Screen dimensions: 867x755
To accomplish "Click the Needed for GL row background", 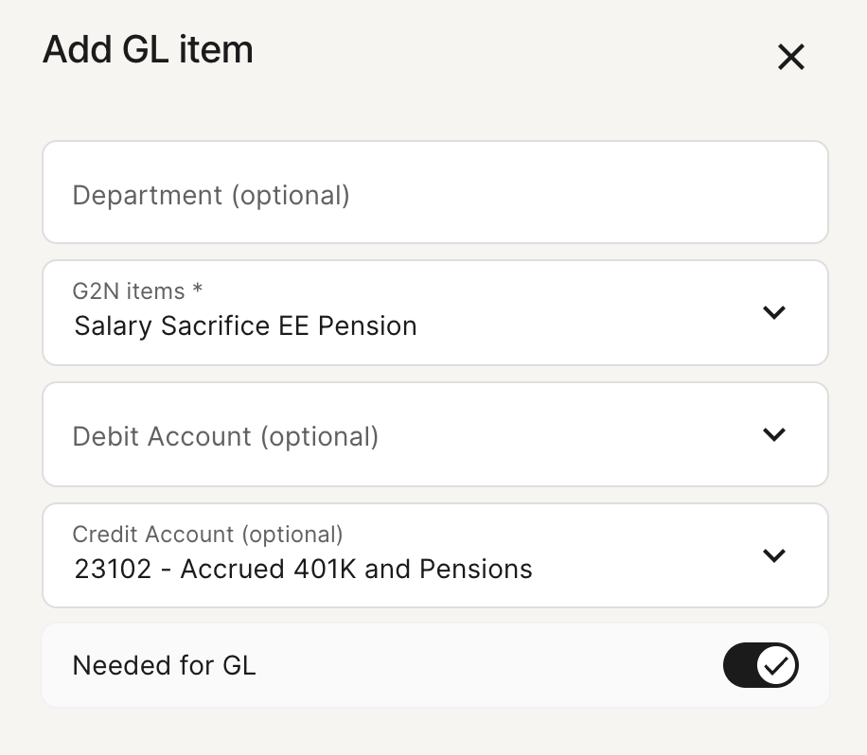I will pos(435,665).
